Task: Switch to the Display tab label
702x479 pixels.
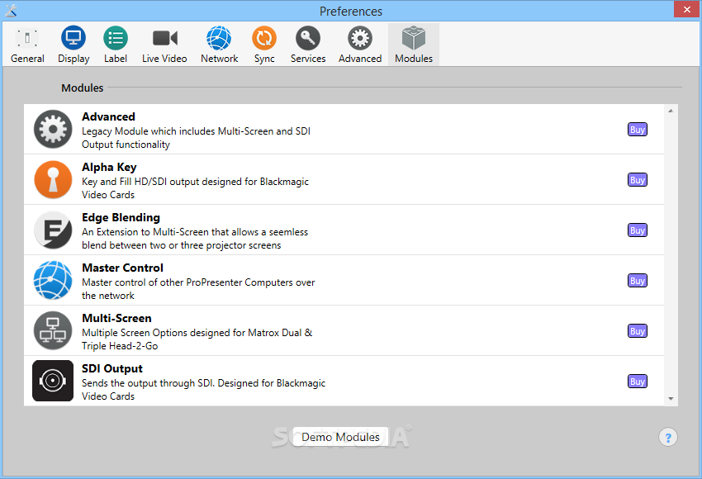Action: pyautogui.click(x=74, y=59)
